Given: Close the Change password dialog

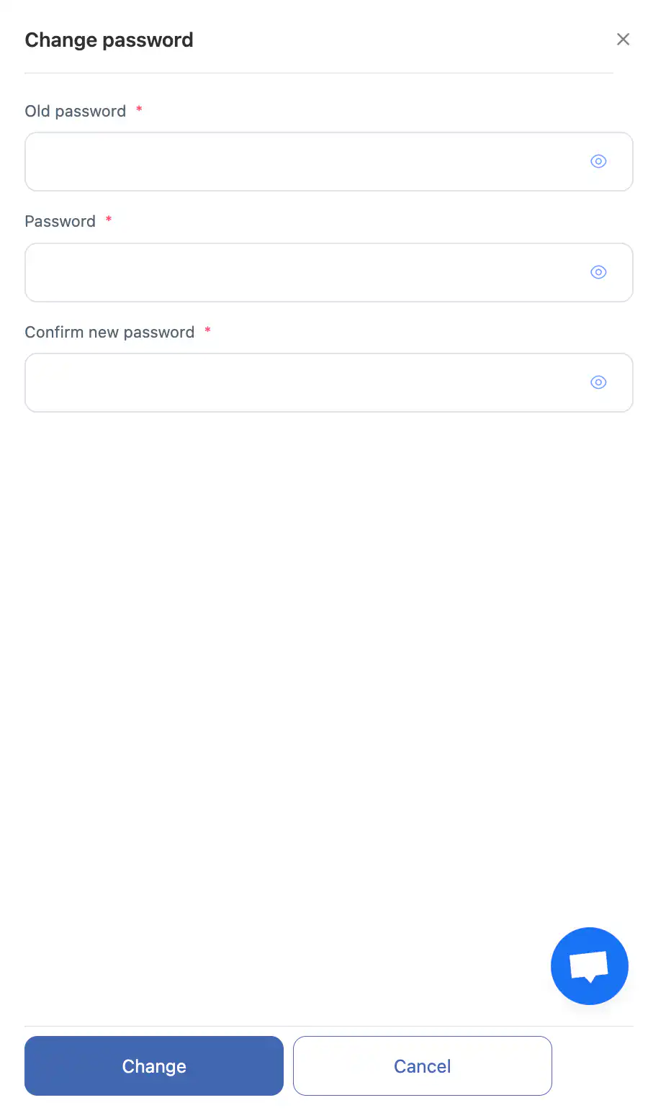Looking at the screenshot, I should (x=623, y=40).
